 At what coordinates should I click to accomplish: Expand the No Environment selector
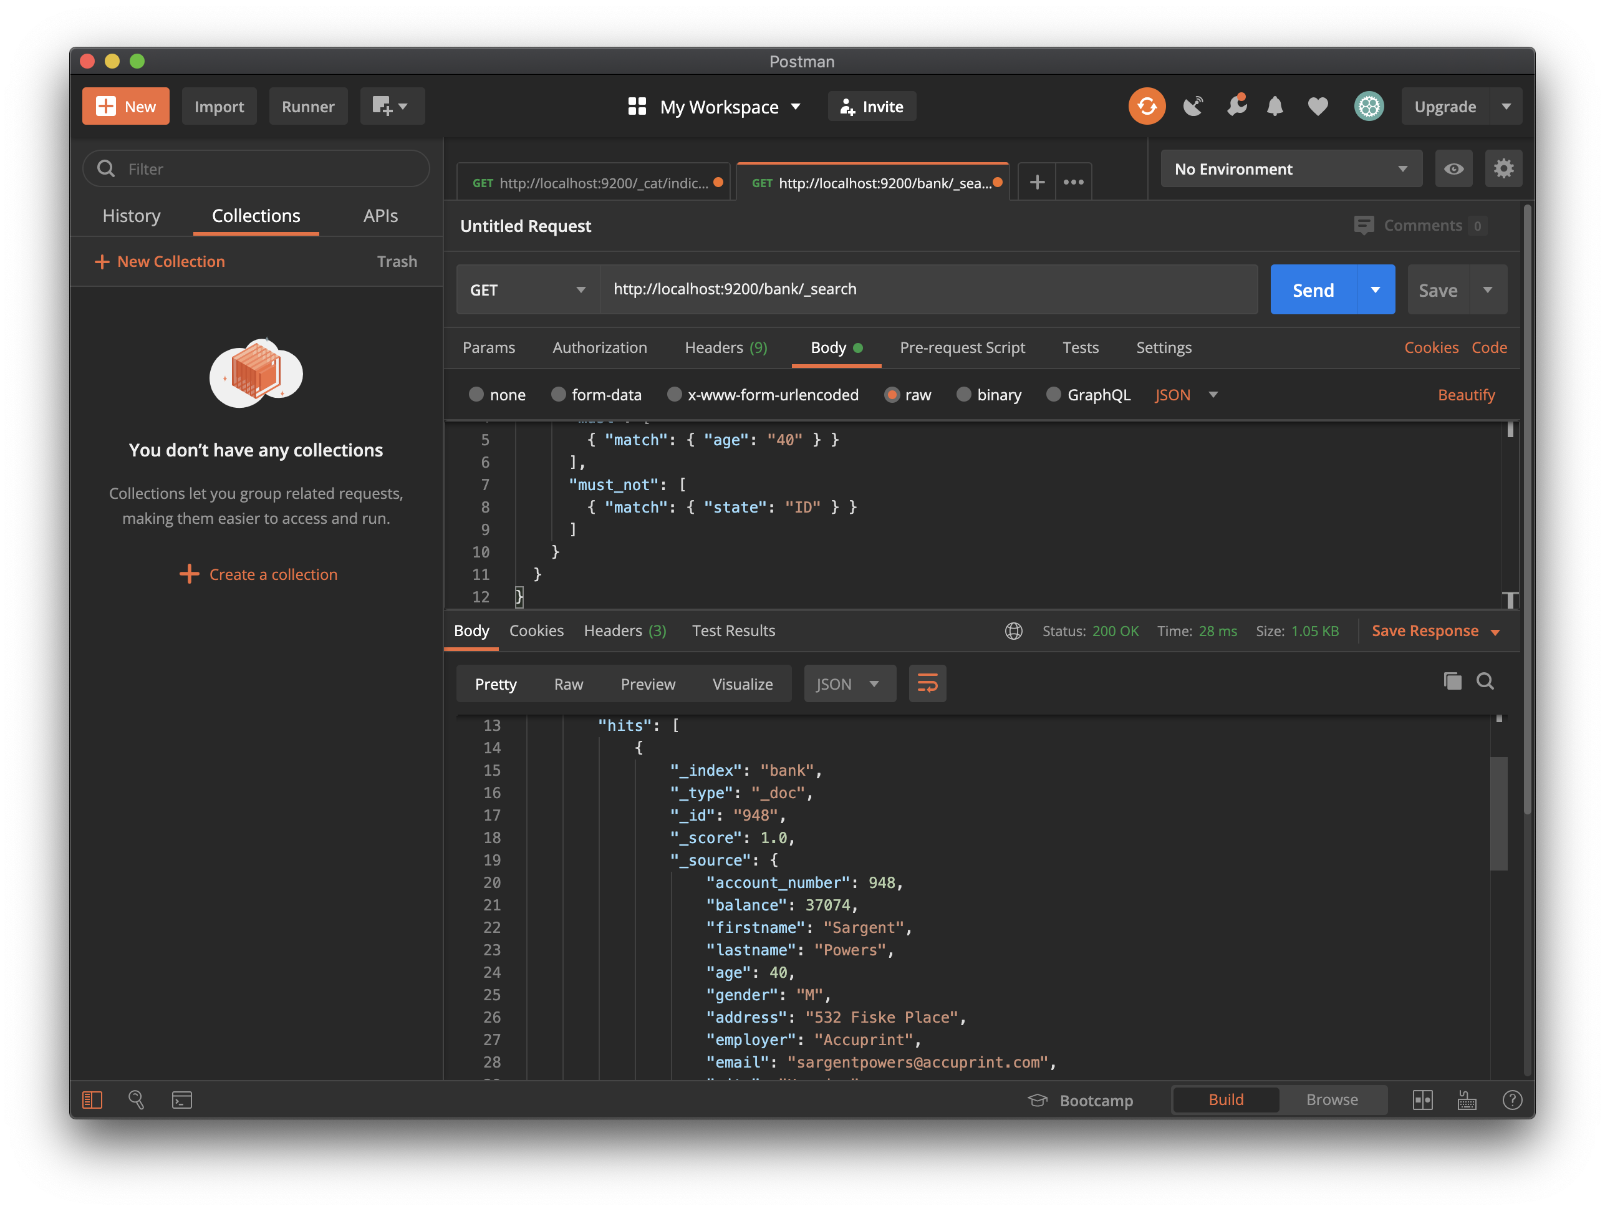coord(1290,169)
